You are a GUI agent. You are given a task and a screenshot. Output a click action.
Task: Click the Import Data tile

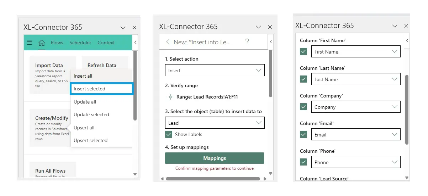pos(52,75)
